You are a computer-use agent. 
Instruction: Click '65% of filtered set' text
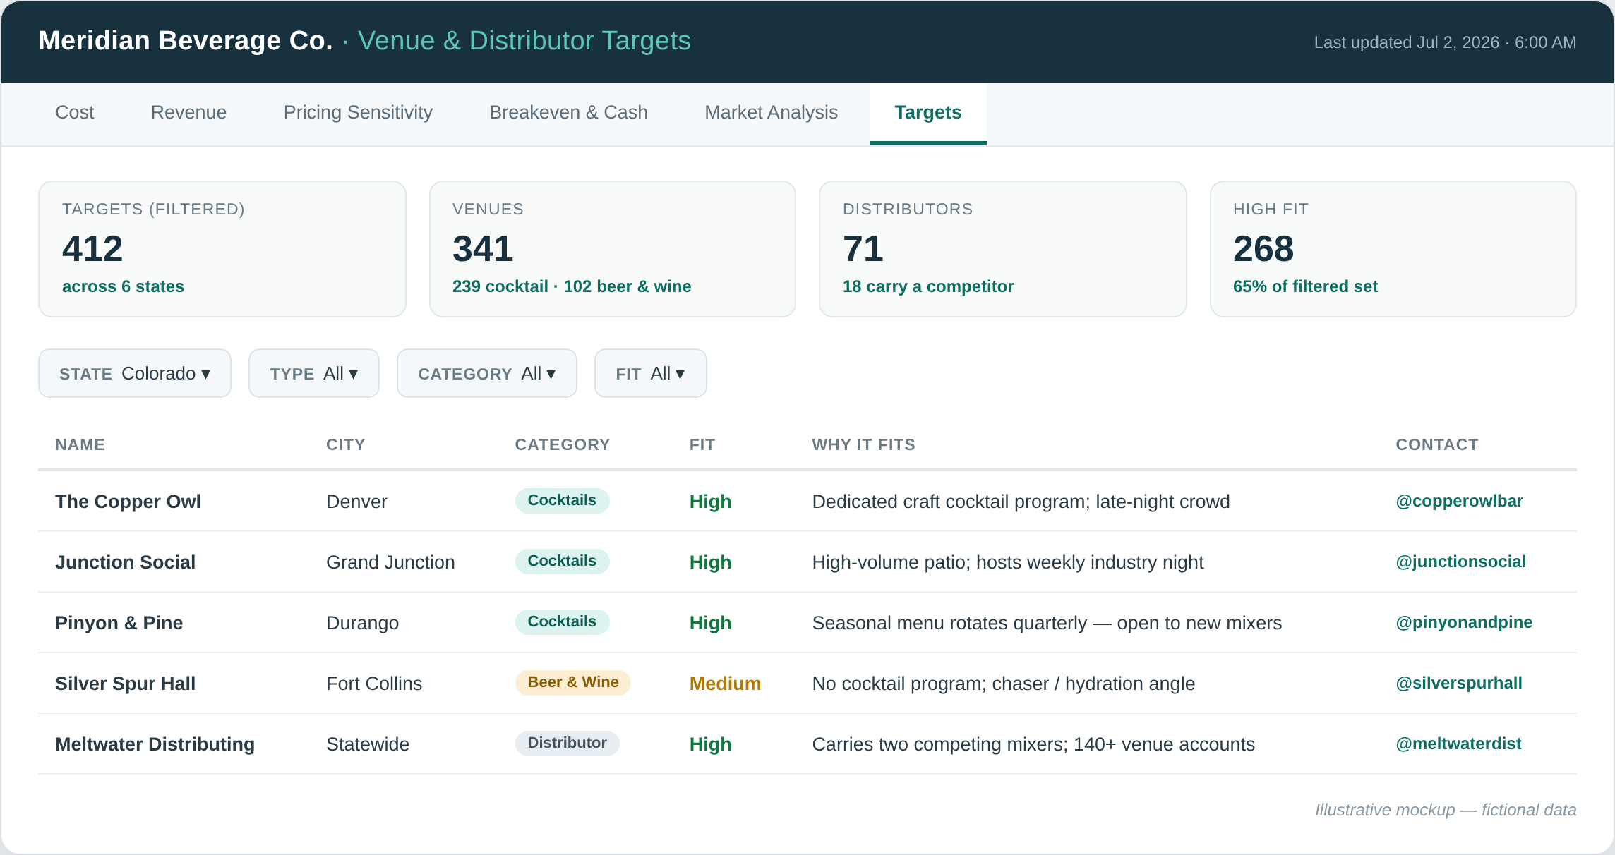1305,286
